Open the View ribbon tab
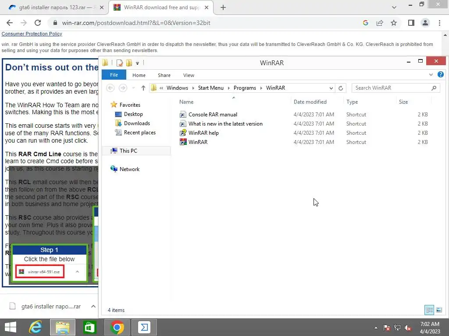The width and height of the screenshot is (449, 336). (x=189, y=75)
